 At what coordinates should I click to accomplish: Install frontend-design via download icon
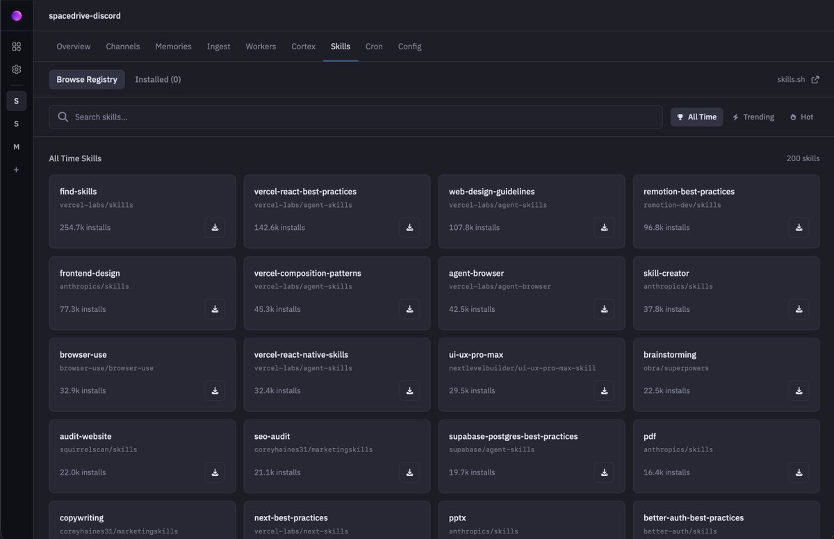pos(215,309)
